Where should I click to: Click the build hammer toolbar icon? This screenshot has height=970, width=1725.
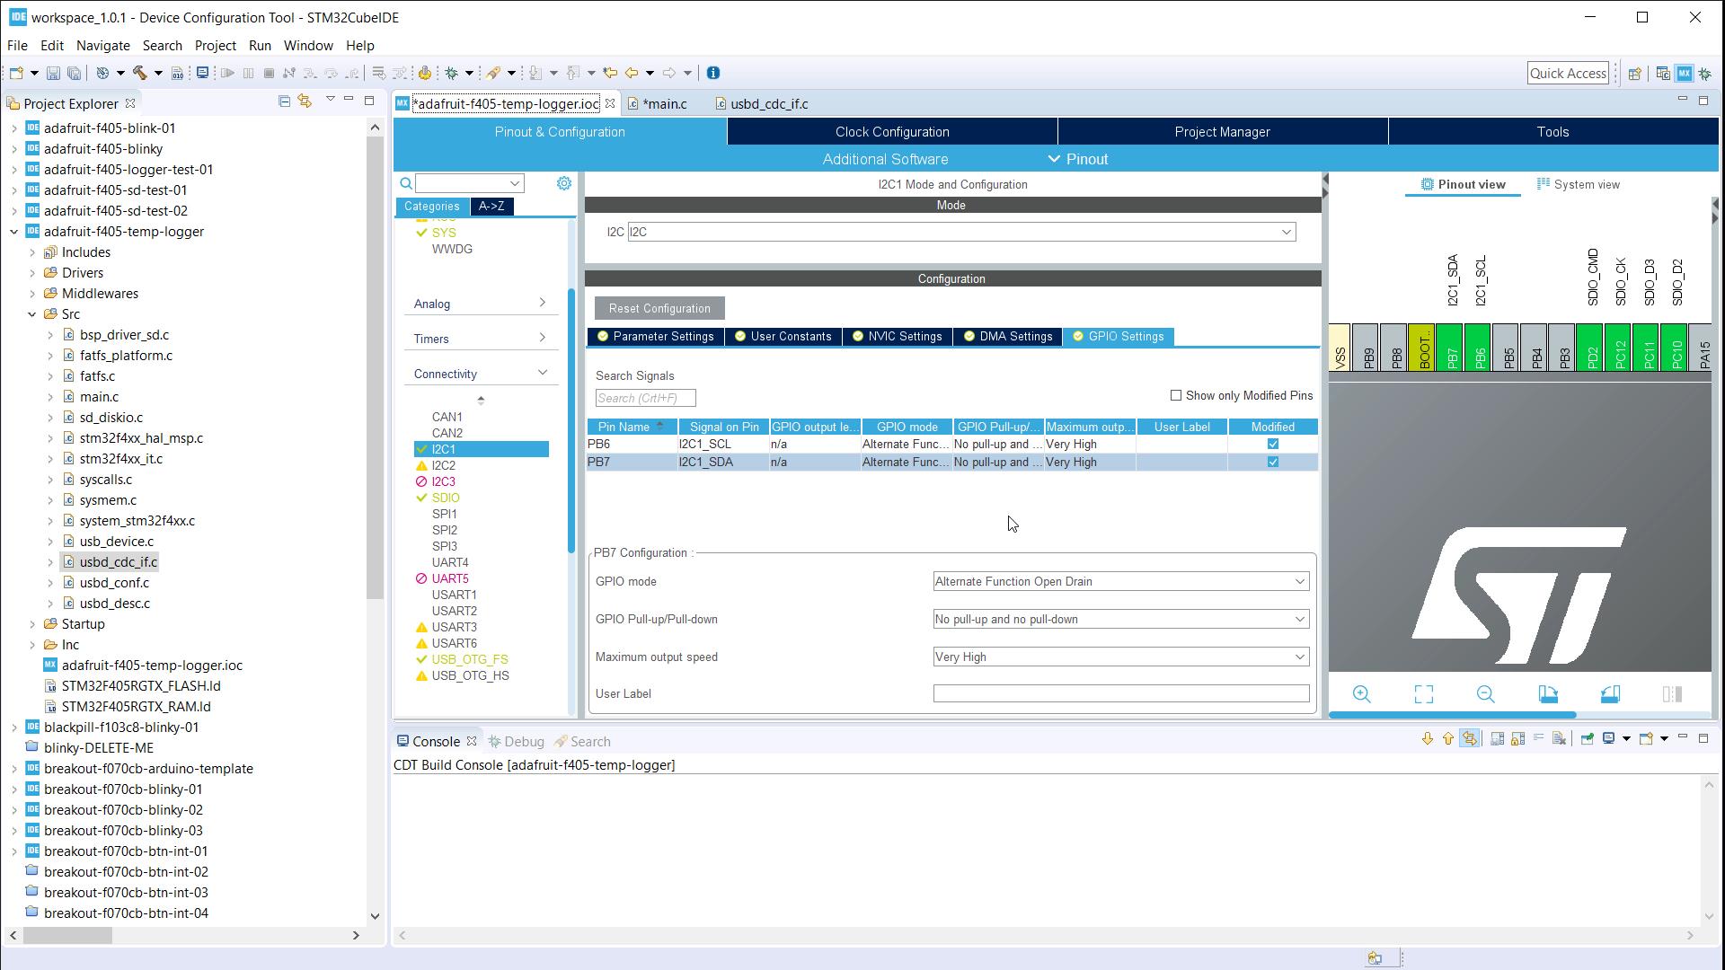coord(139,74)
